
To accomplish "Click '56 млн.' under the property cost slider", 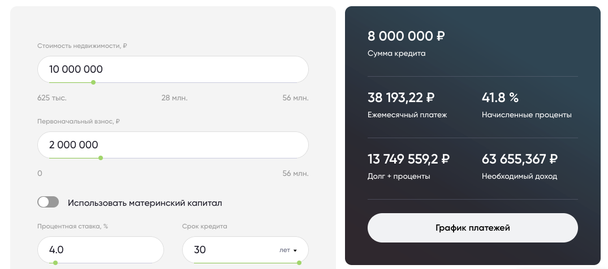I will tap(295, 98).
